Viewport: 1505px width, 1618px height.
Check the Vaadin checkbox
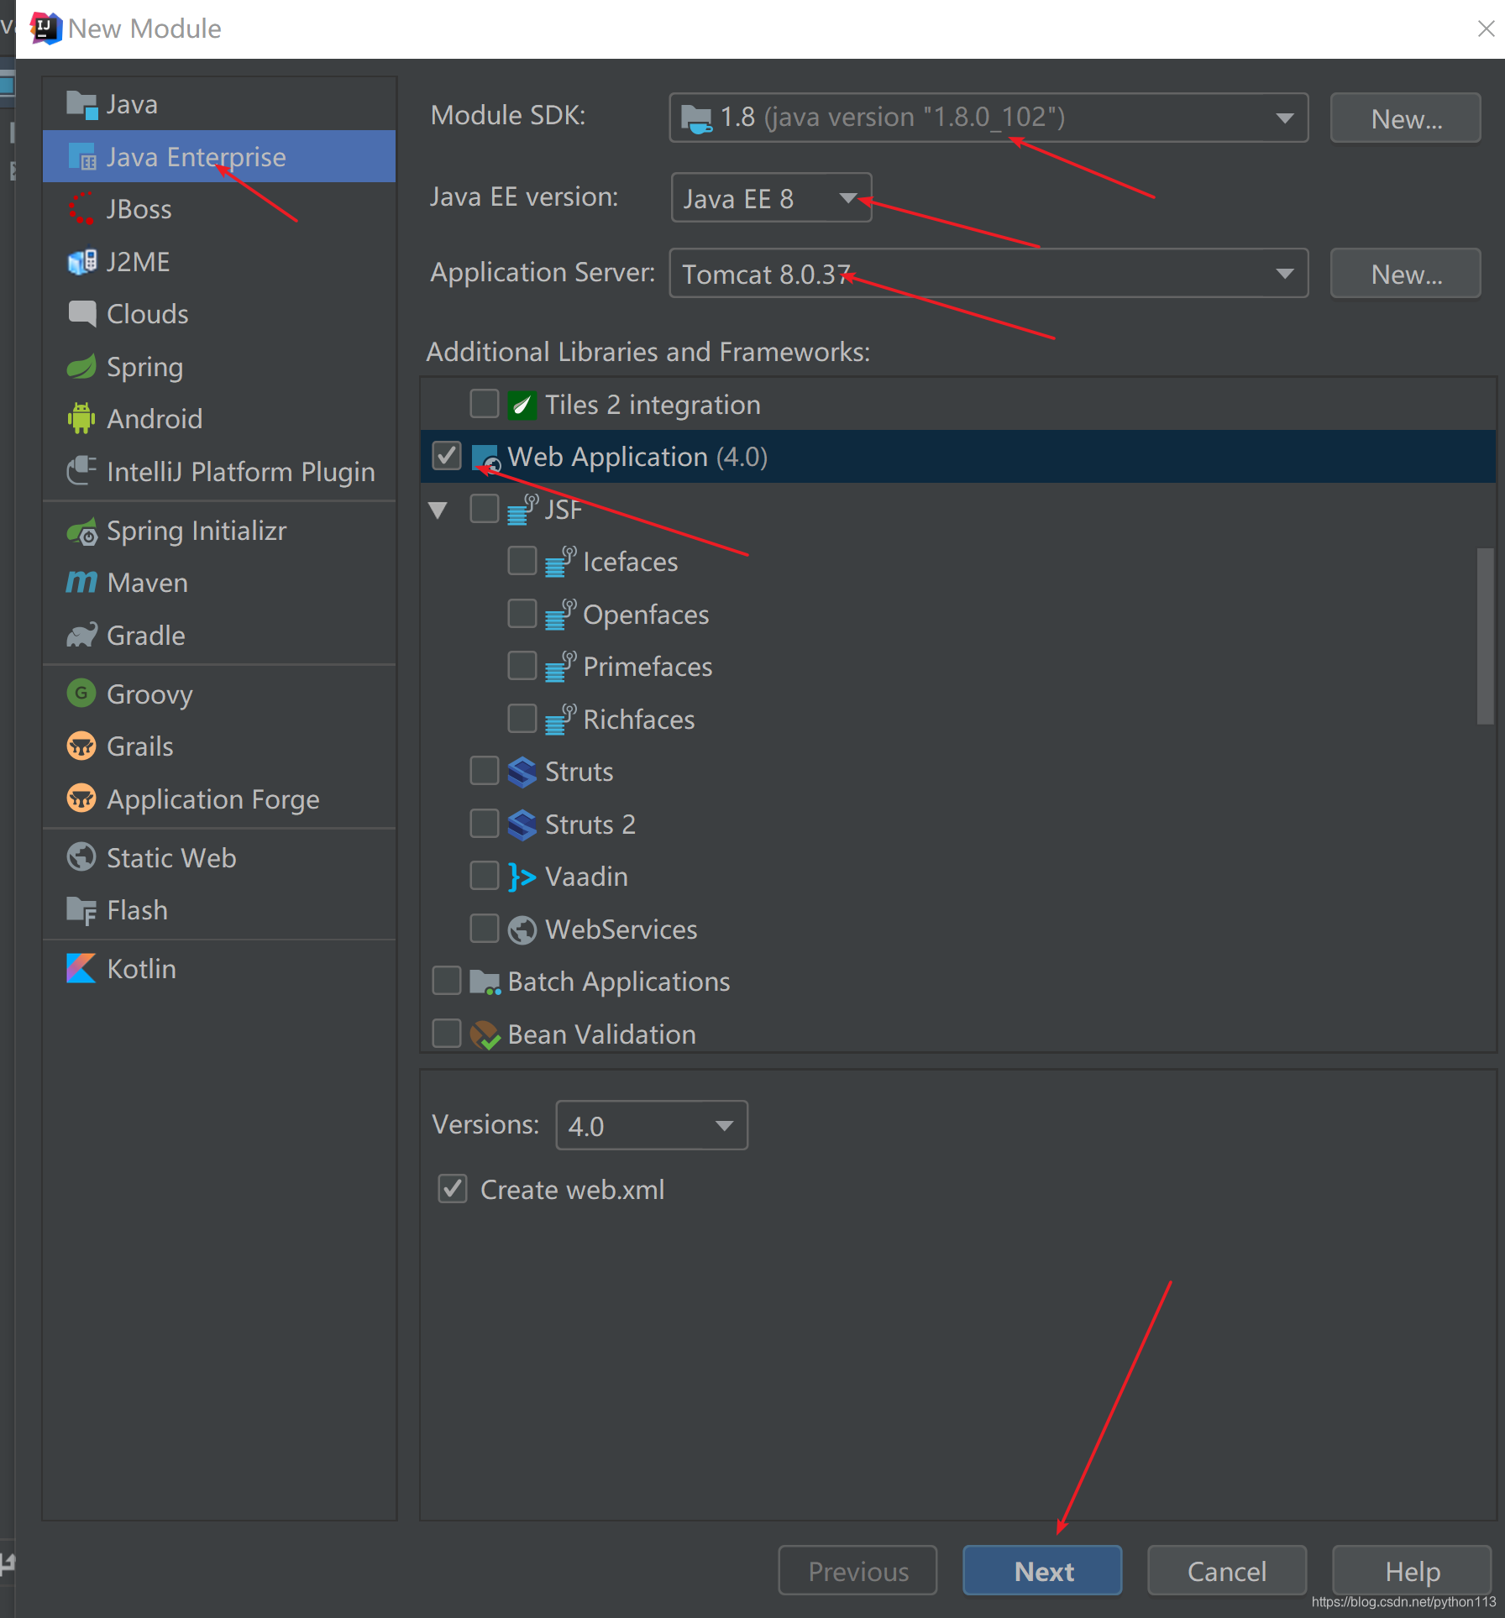(485, 876)
